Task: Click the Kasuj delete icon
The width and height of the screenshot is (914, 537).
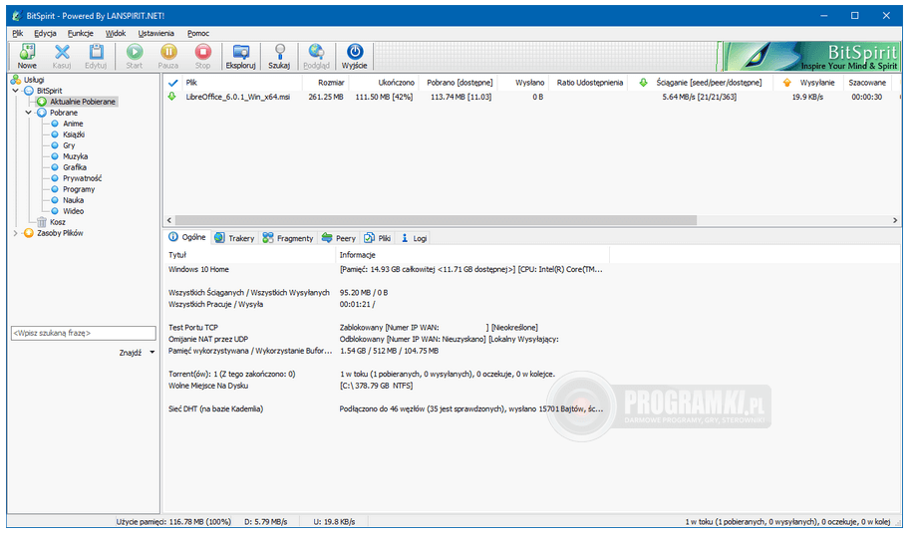Action: pyautogui.click(x=62, y=56)
